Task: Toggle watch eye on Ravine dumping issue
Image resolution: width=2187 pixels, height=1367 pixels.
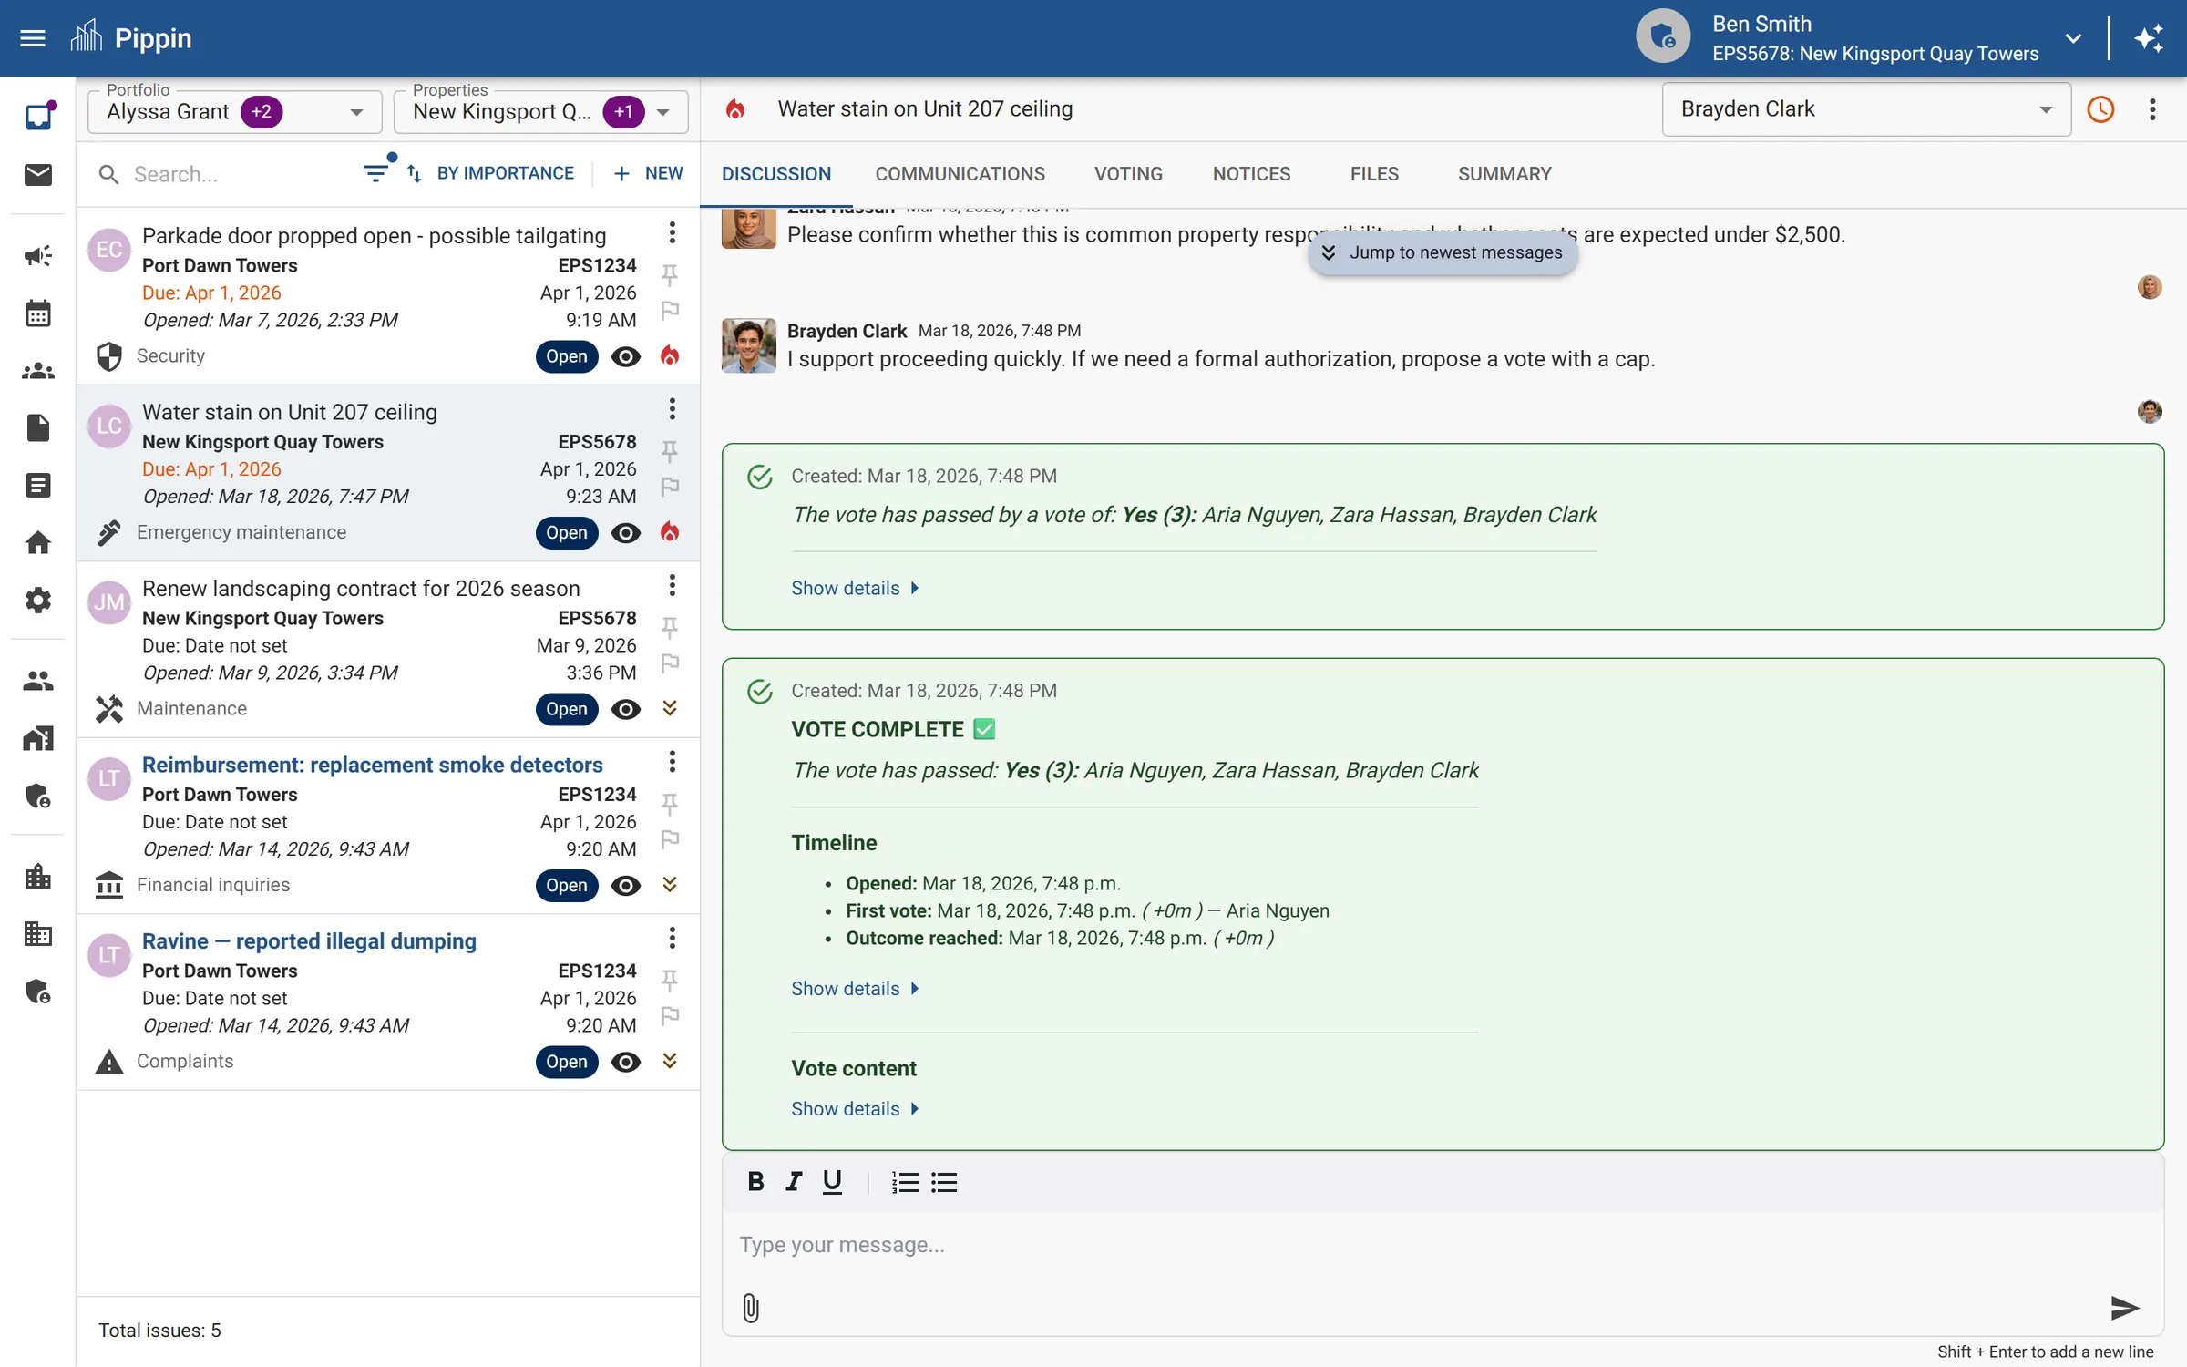Action: pos(625,1062)
